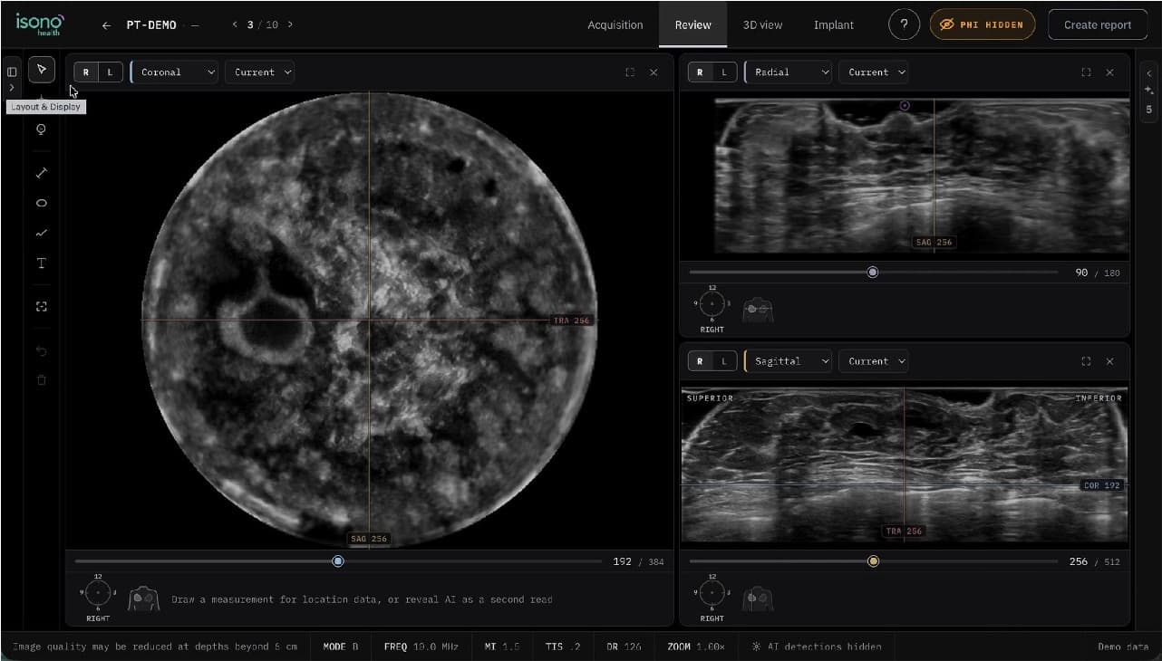Viewport: 1162px width, 661px height.
Task: Click the Coronal slice slider handle
Action: pyautogui.click(x=338, y=561)
